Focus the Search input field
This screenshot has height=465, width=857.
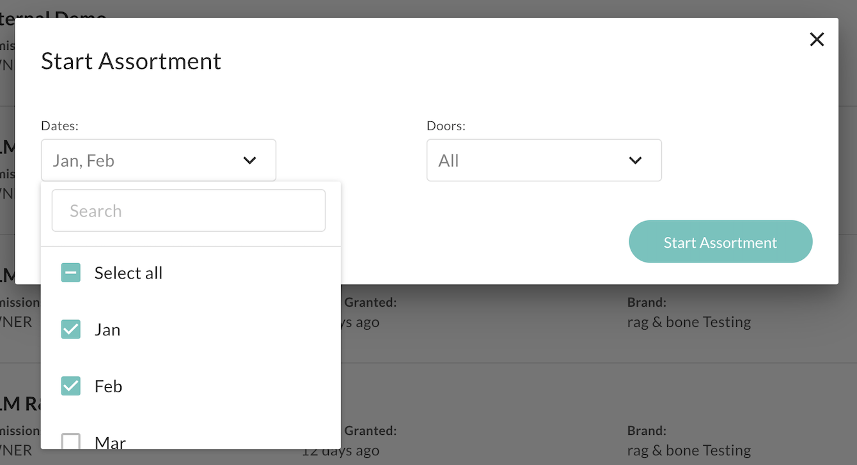[x=188, y=211]
